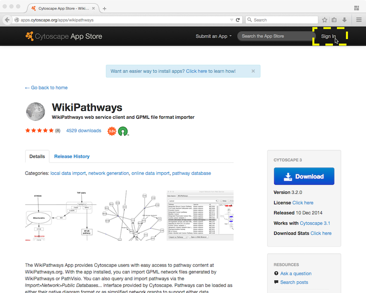This screenshot has height=293, width=366.
Task: Click the WikiPathways heading text
Action: (87, 108)
